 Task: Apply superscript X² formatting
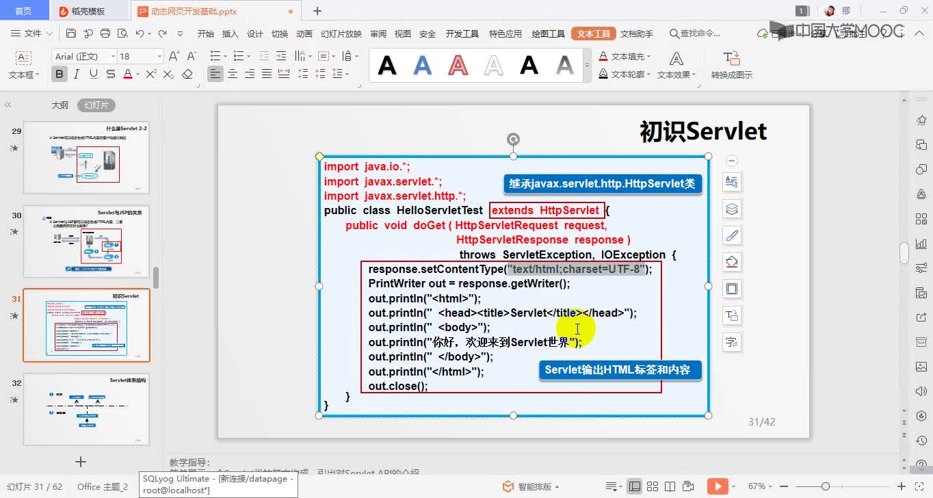pyautogui.click(x=151, y=74)
